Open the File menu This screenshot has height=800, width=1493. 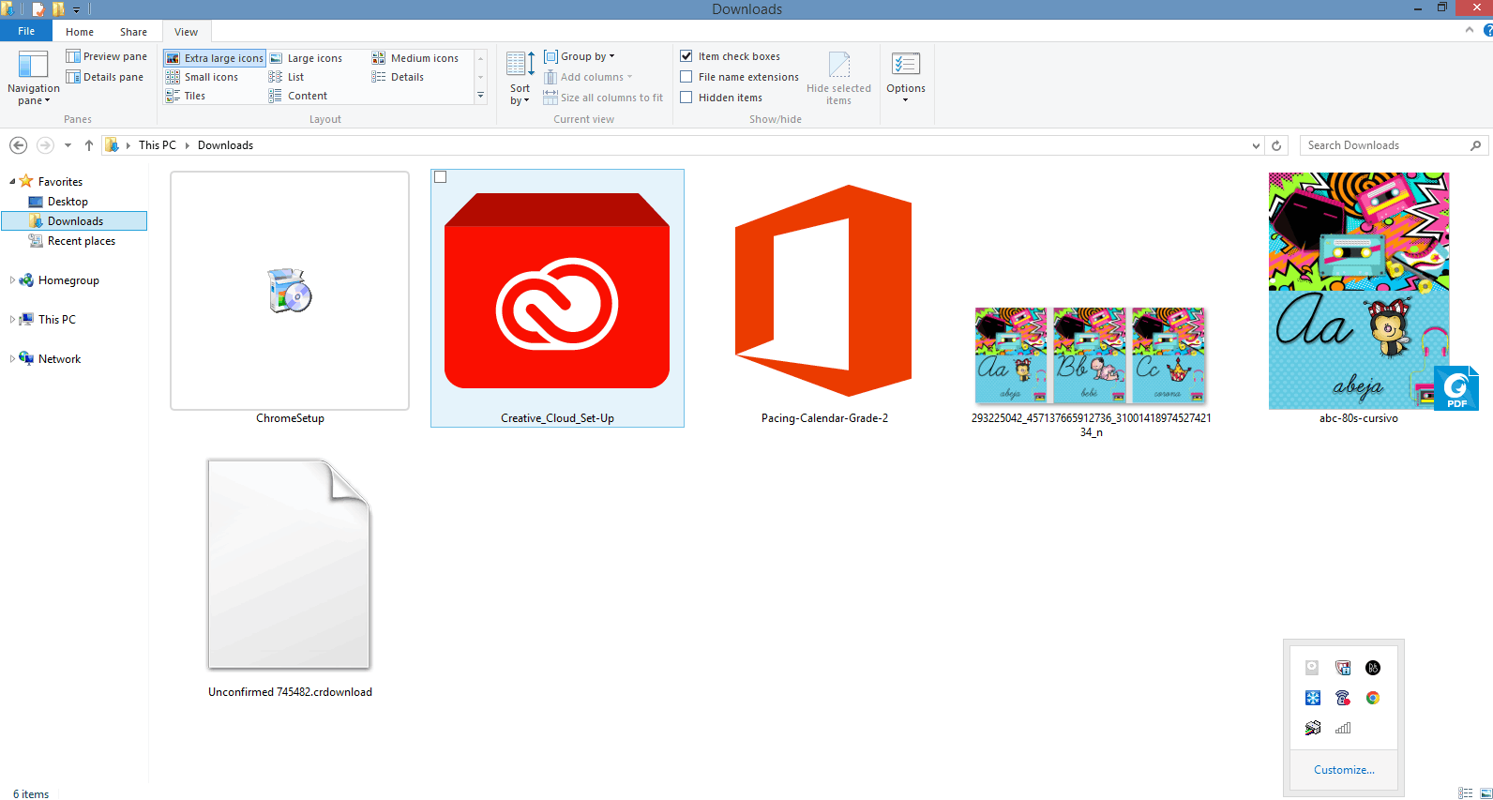click(x=26, y=31)
